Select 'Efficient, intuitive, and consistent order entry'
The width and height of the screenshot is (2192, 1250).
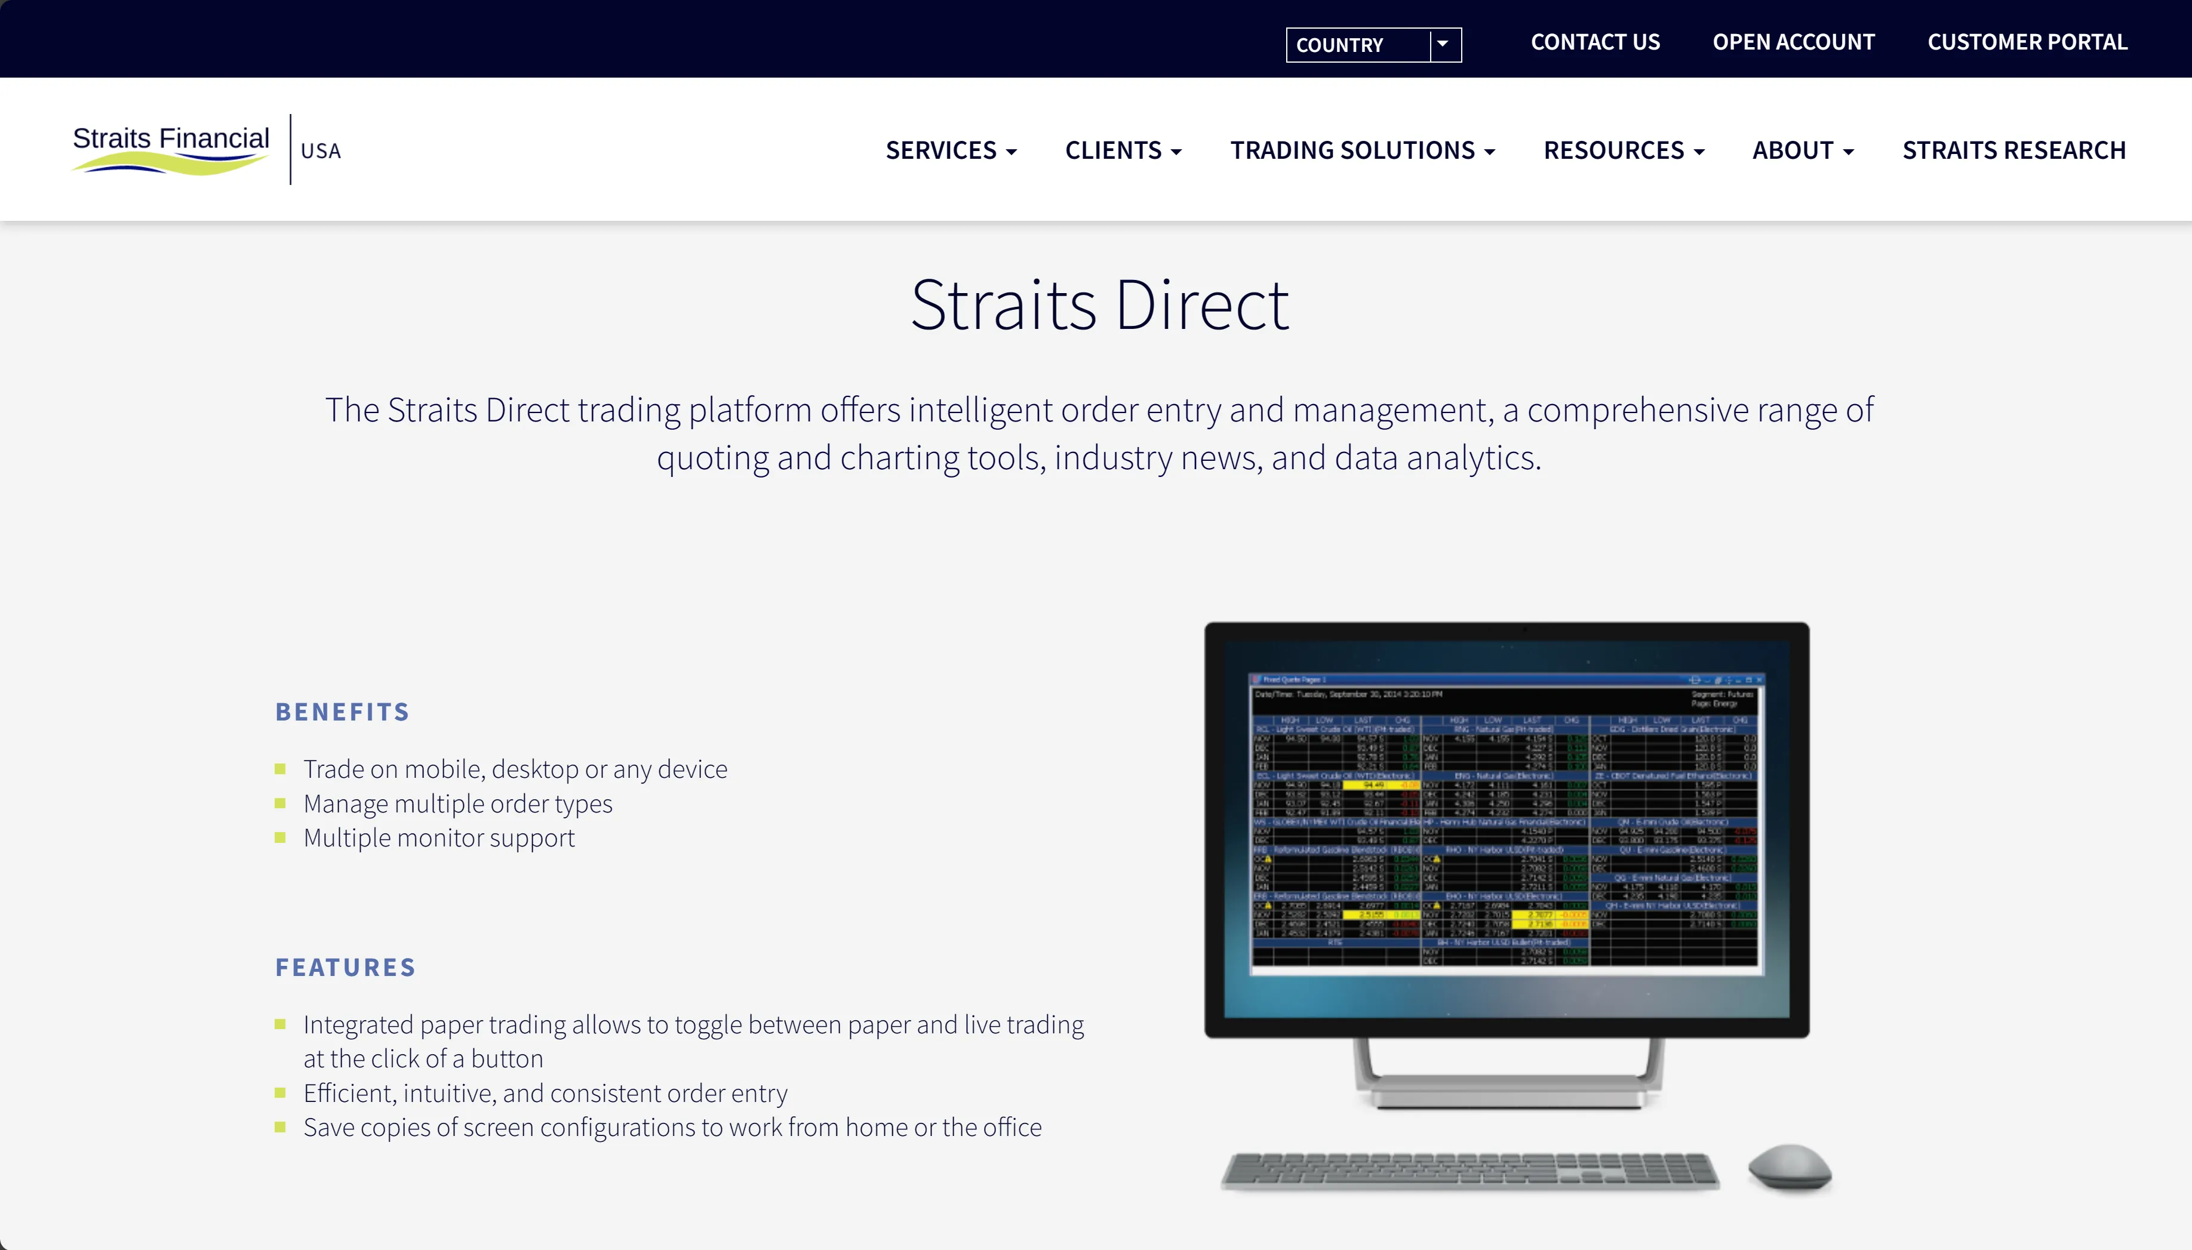click(x=545, y=1093)
